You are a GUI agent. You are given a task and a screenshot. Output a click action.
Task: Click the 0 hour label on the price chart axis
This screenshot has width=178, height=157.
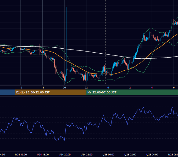click(108, 88)
